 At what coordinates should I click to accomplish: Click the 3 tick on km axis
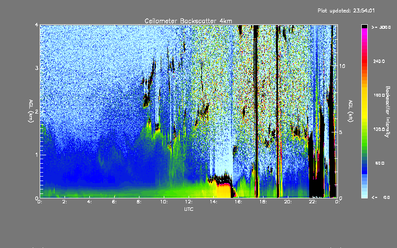37,68
